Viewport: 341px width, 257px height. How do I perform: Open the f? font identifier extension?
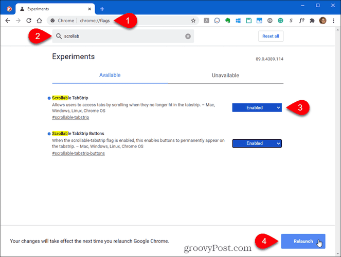301,21
